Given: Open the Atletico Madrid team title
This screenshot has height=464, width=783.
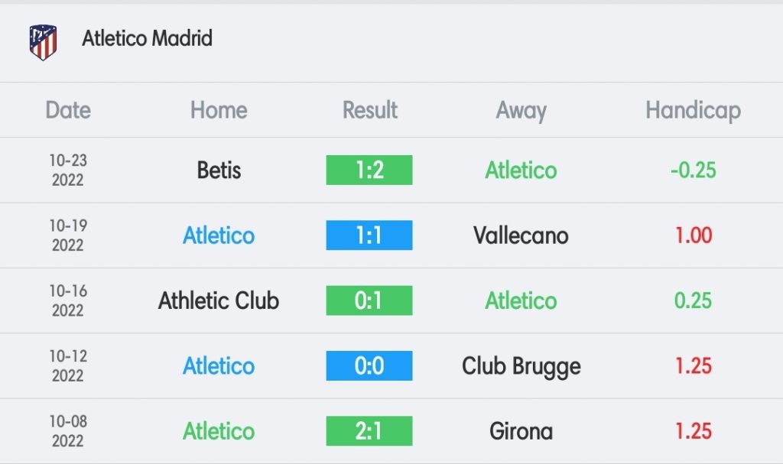Looking at the screenshot, I should (x=148, y=38).
